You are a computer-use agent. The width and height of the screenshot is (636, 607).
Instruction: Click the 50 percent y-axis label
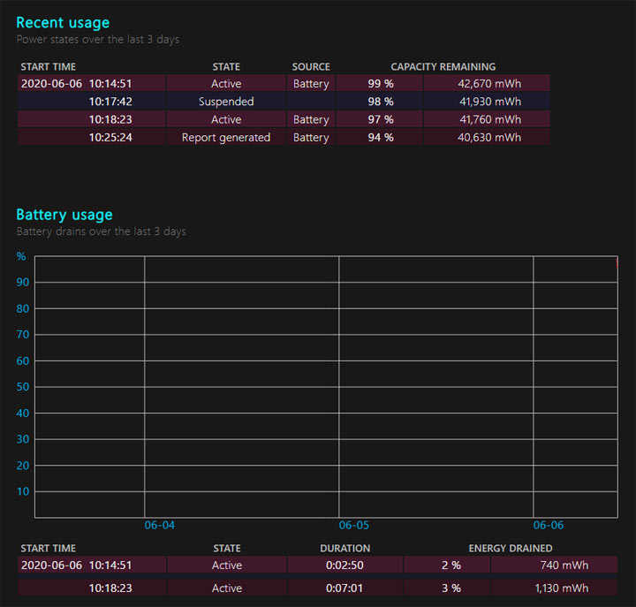(24, 387)
